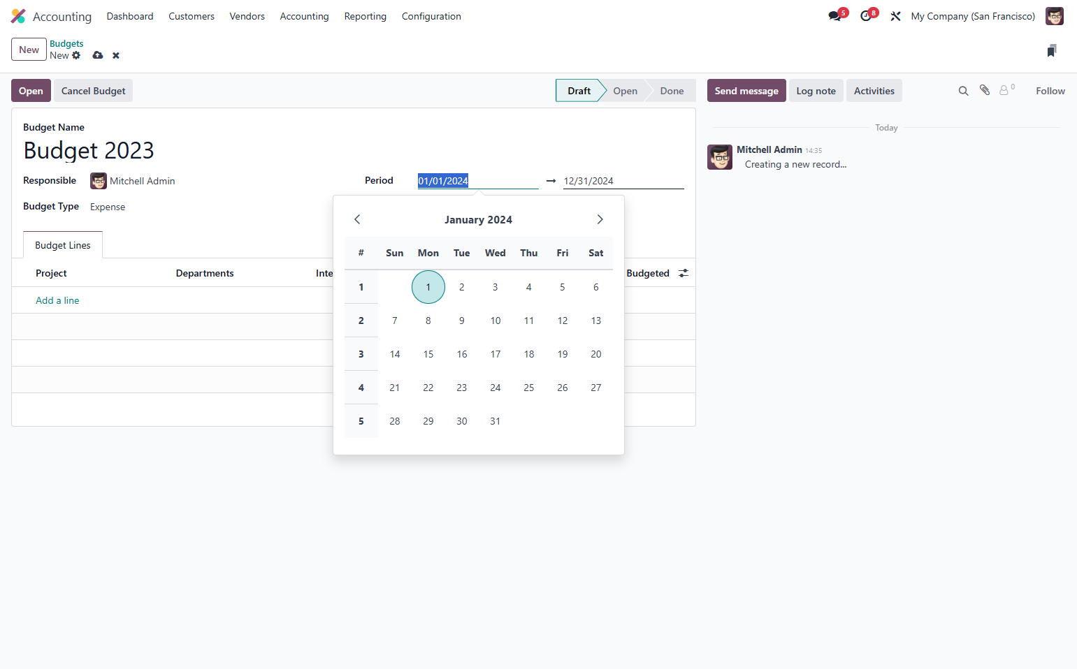The height and width of the screenshot is (669, 1077).
Task: Click the Accounting app logo icon
Action: click(18, 16)
